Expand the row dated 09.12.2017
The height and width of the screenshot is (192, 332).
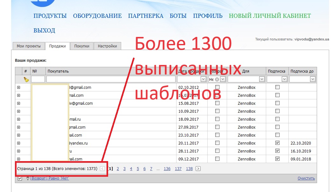19,159
